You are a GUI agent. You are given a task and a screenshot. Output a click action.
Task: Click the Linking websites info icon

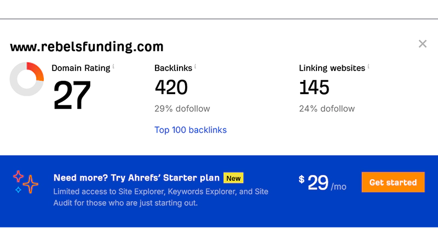tap(368, 67)
